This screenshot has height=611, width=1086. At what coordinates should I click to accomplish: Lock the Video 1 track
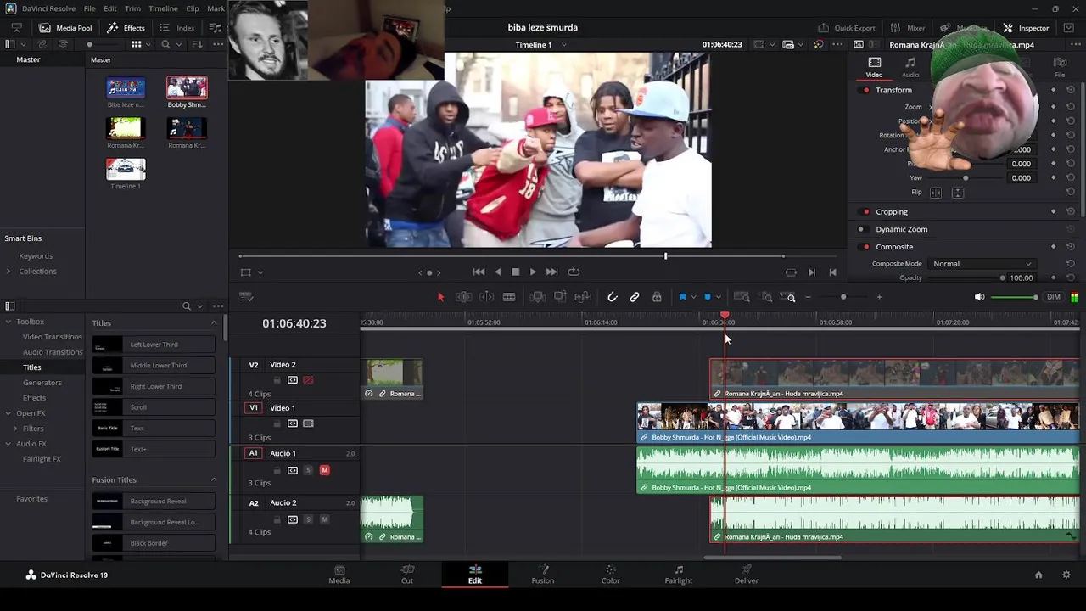[x=277, y=423]
